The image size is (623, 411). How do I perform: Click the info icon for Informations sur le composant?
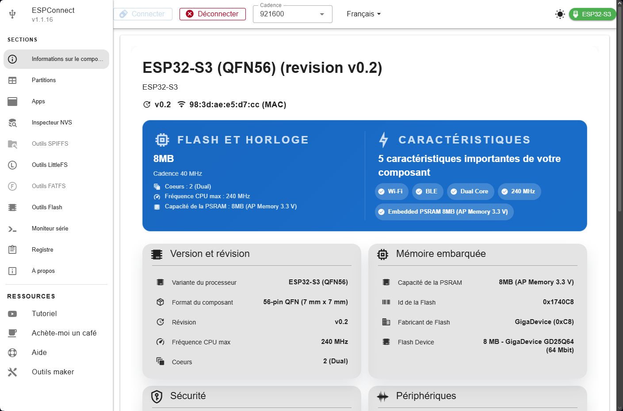[x=12, y=59]
